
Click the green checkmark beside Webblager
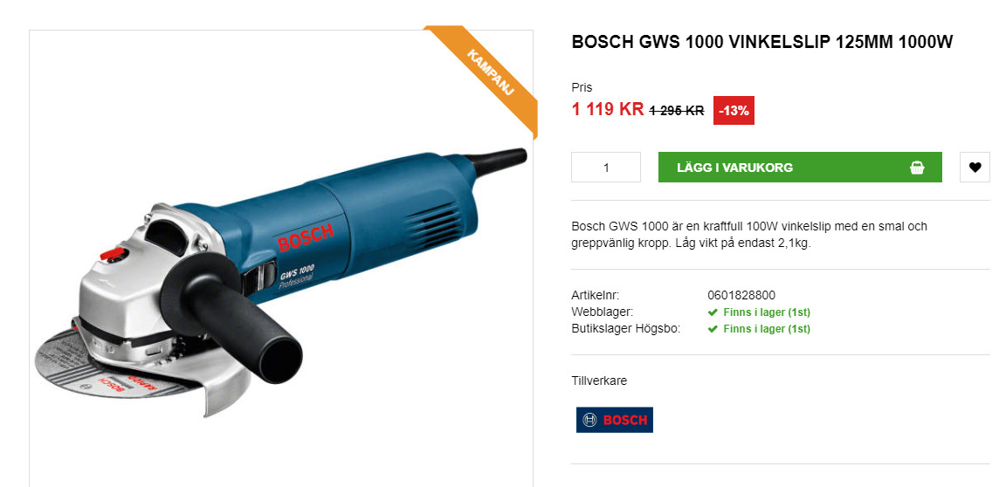tap(713, 312)
